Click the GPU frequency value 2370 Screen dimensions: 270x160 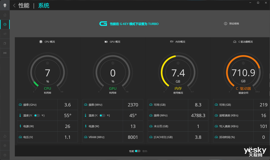pos(133,105)
